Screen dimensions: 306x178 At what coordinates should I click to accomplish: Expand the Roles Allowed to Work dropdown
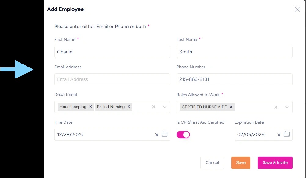click(287, 107)
